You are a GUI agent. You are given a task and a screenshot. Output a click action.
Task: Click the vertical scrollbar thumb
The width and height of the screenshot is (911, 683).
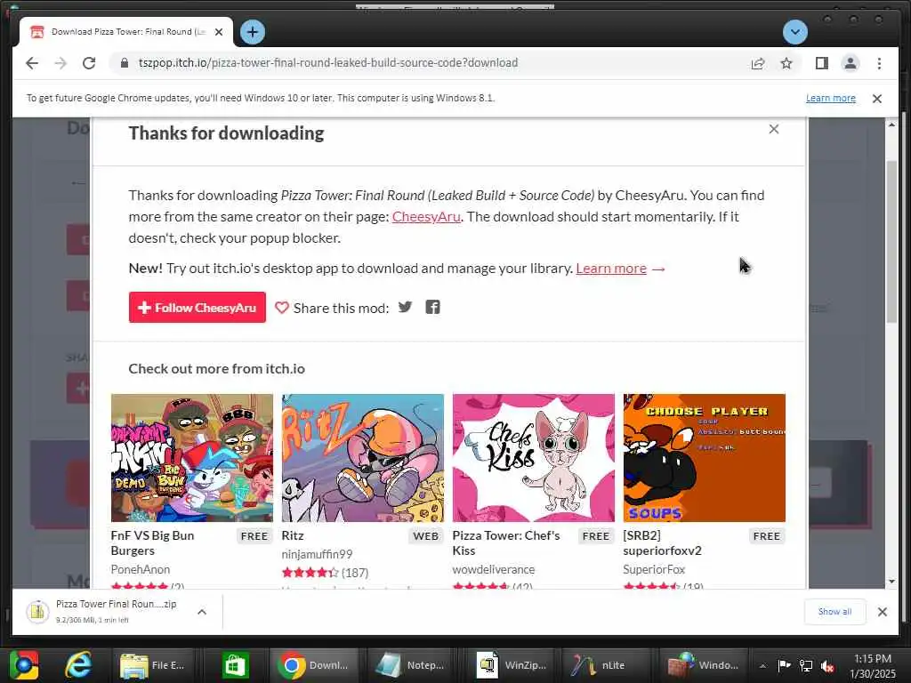click(x=891, y=241)
